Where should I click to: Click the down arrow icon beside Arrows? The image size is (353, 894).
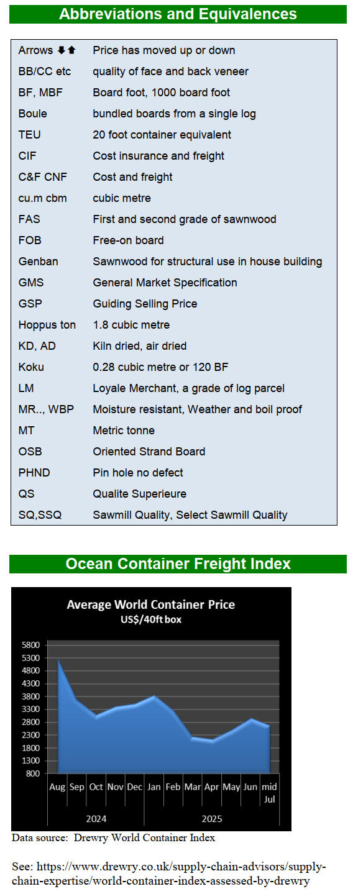coord(62,50)
